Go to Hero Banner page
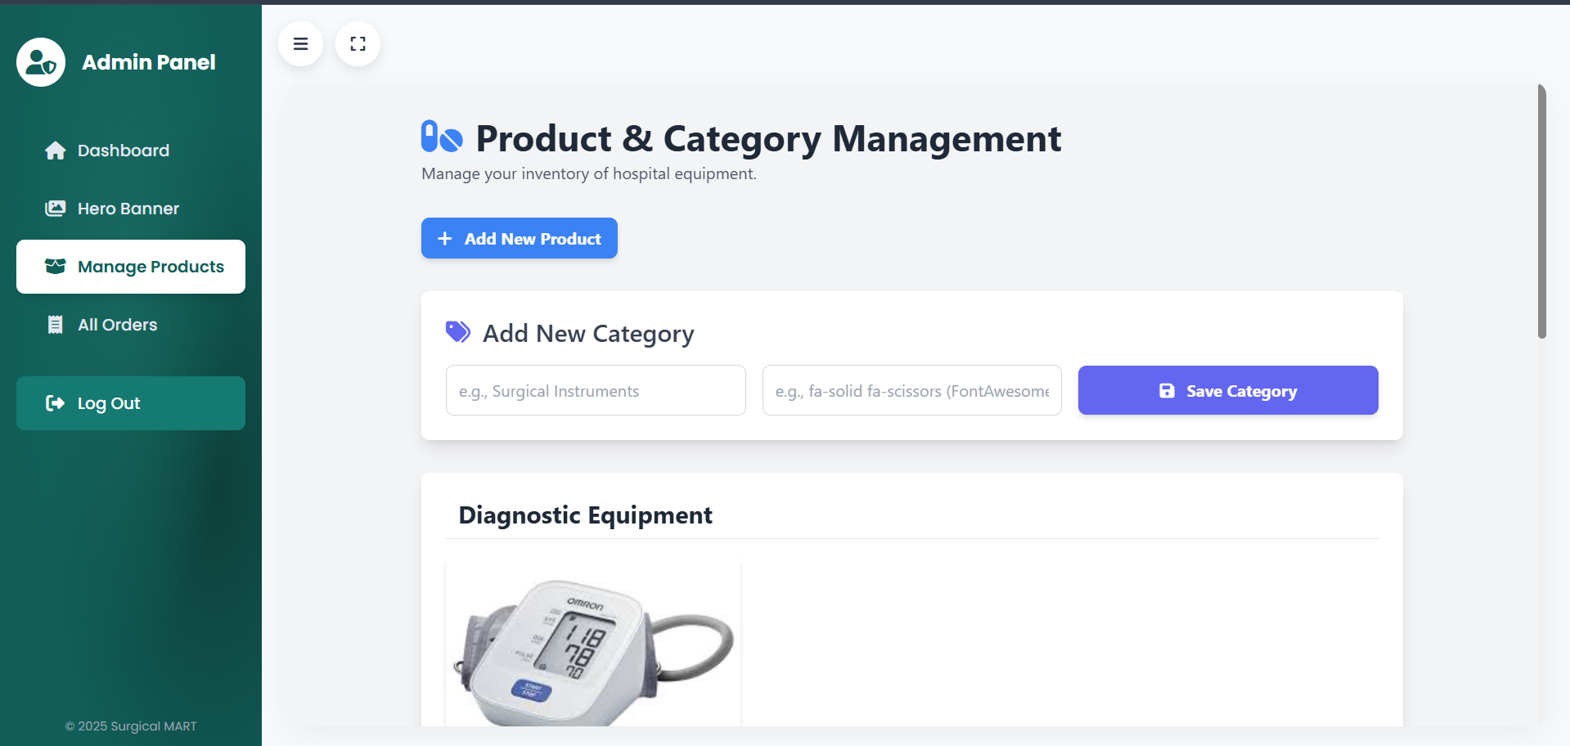The image size is (1570, 746). click(128, 209)
